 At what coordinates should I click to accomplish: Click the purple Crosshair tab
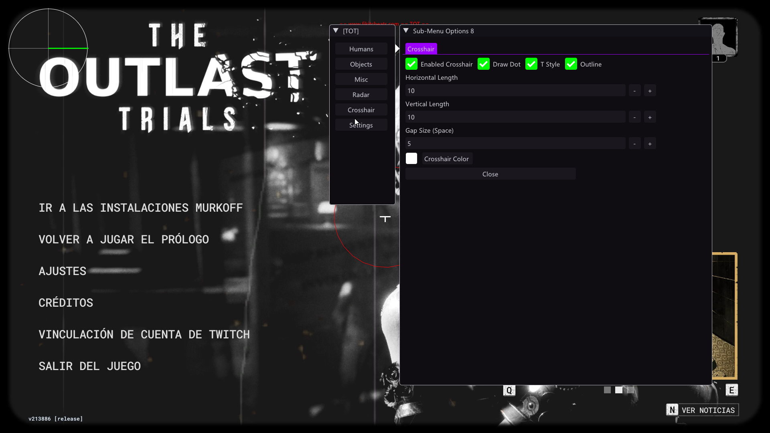[421, 49]
